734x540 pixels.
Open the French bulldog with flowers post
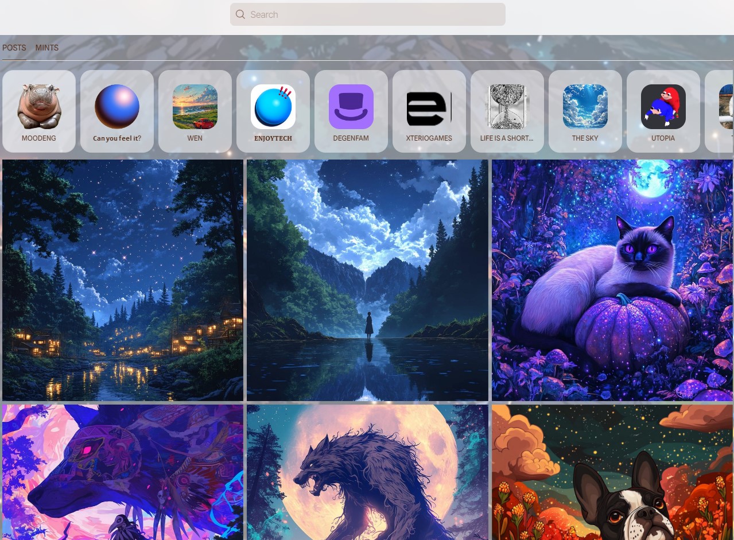coord(612,472)
